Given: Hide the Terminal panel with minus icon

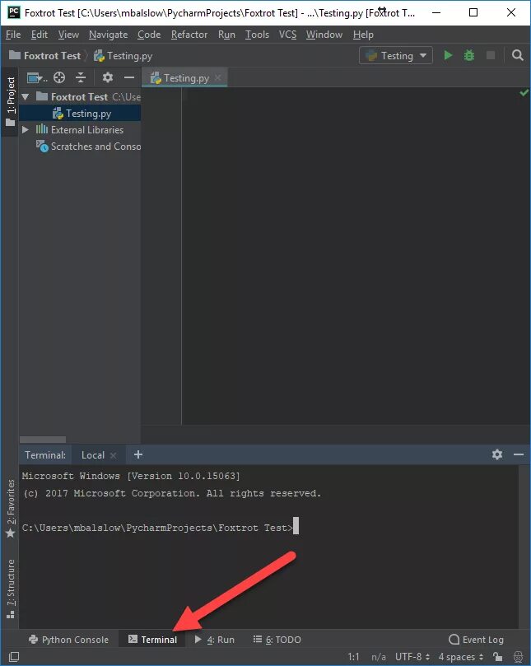Looking at the screenshot, I should 519,454.
